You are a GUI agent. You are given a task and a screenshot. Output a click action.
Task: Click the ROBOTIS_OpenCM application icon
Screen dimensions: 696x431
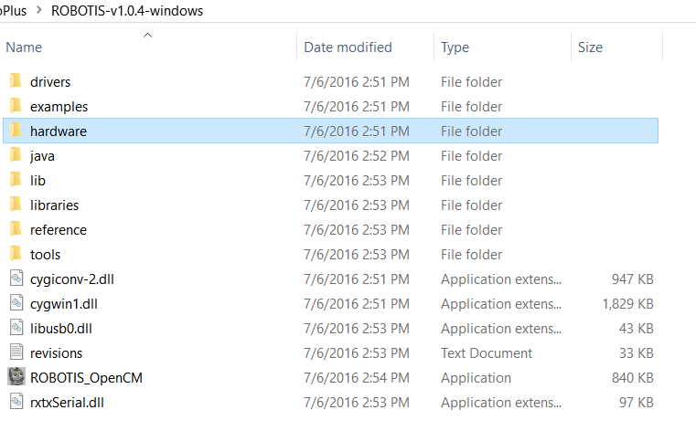[x=16, y=377]
